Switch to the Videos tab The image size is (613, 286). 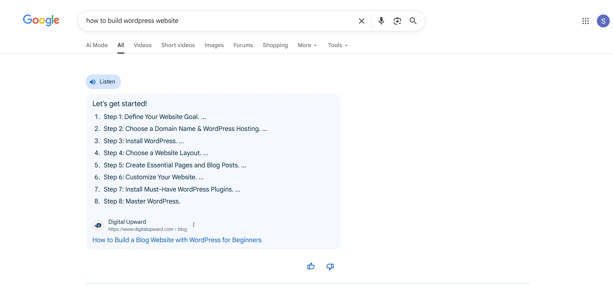[x=143, y=45]
